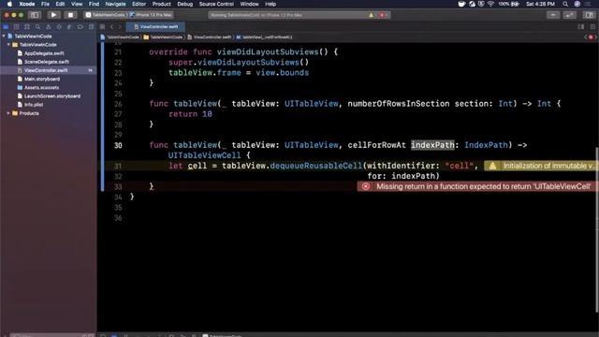Stop the running app with the Stop button

[70, 15]
